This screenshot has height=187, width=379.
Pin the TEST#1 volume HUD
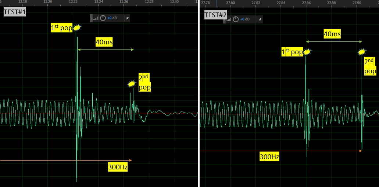coord(127,18)
